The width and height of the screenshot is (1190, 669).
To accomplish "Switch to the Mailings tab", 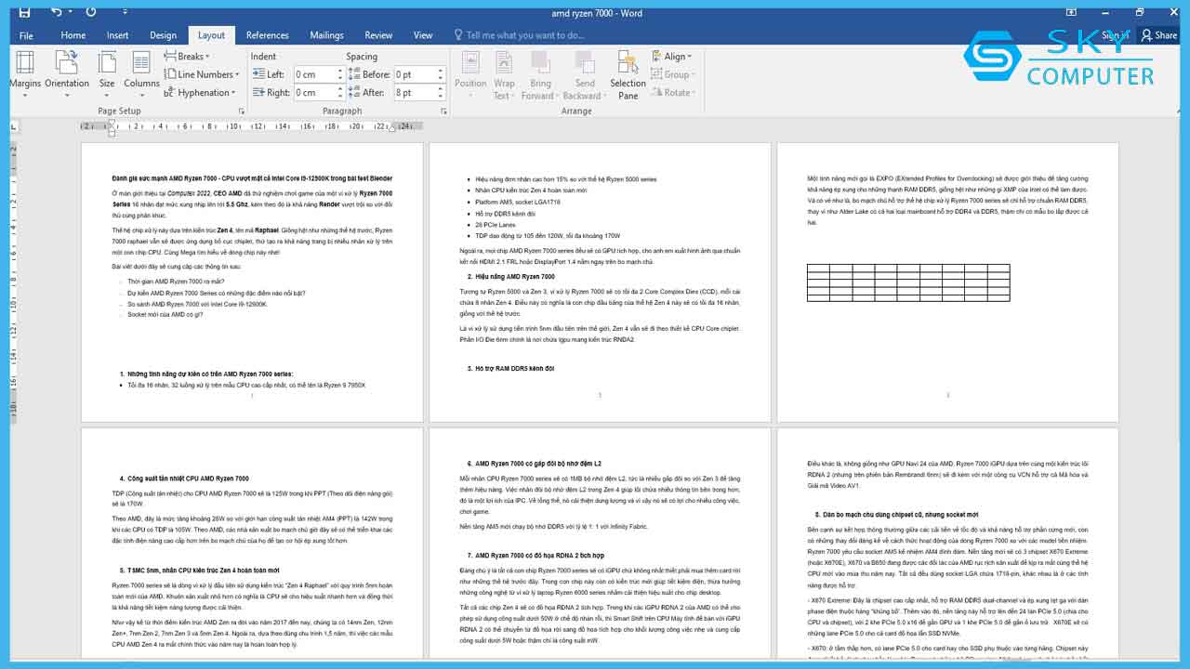I will 327,35.
